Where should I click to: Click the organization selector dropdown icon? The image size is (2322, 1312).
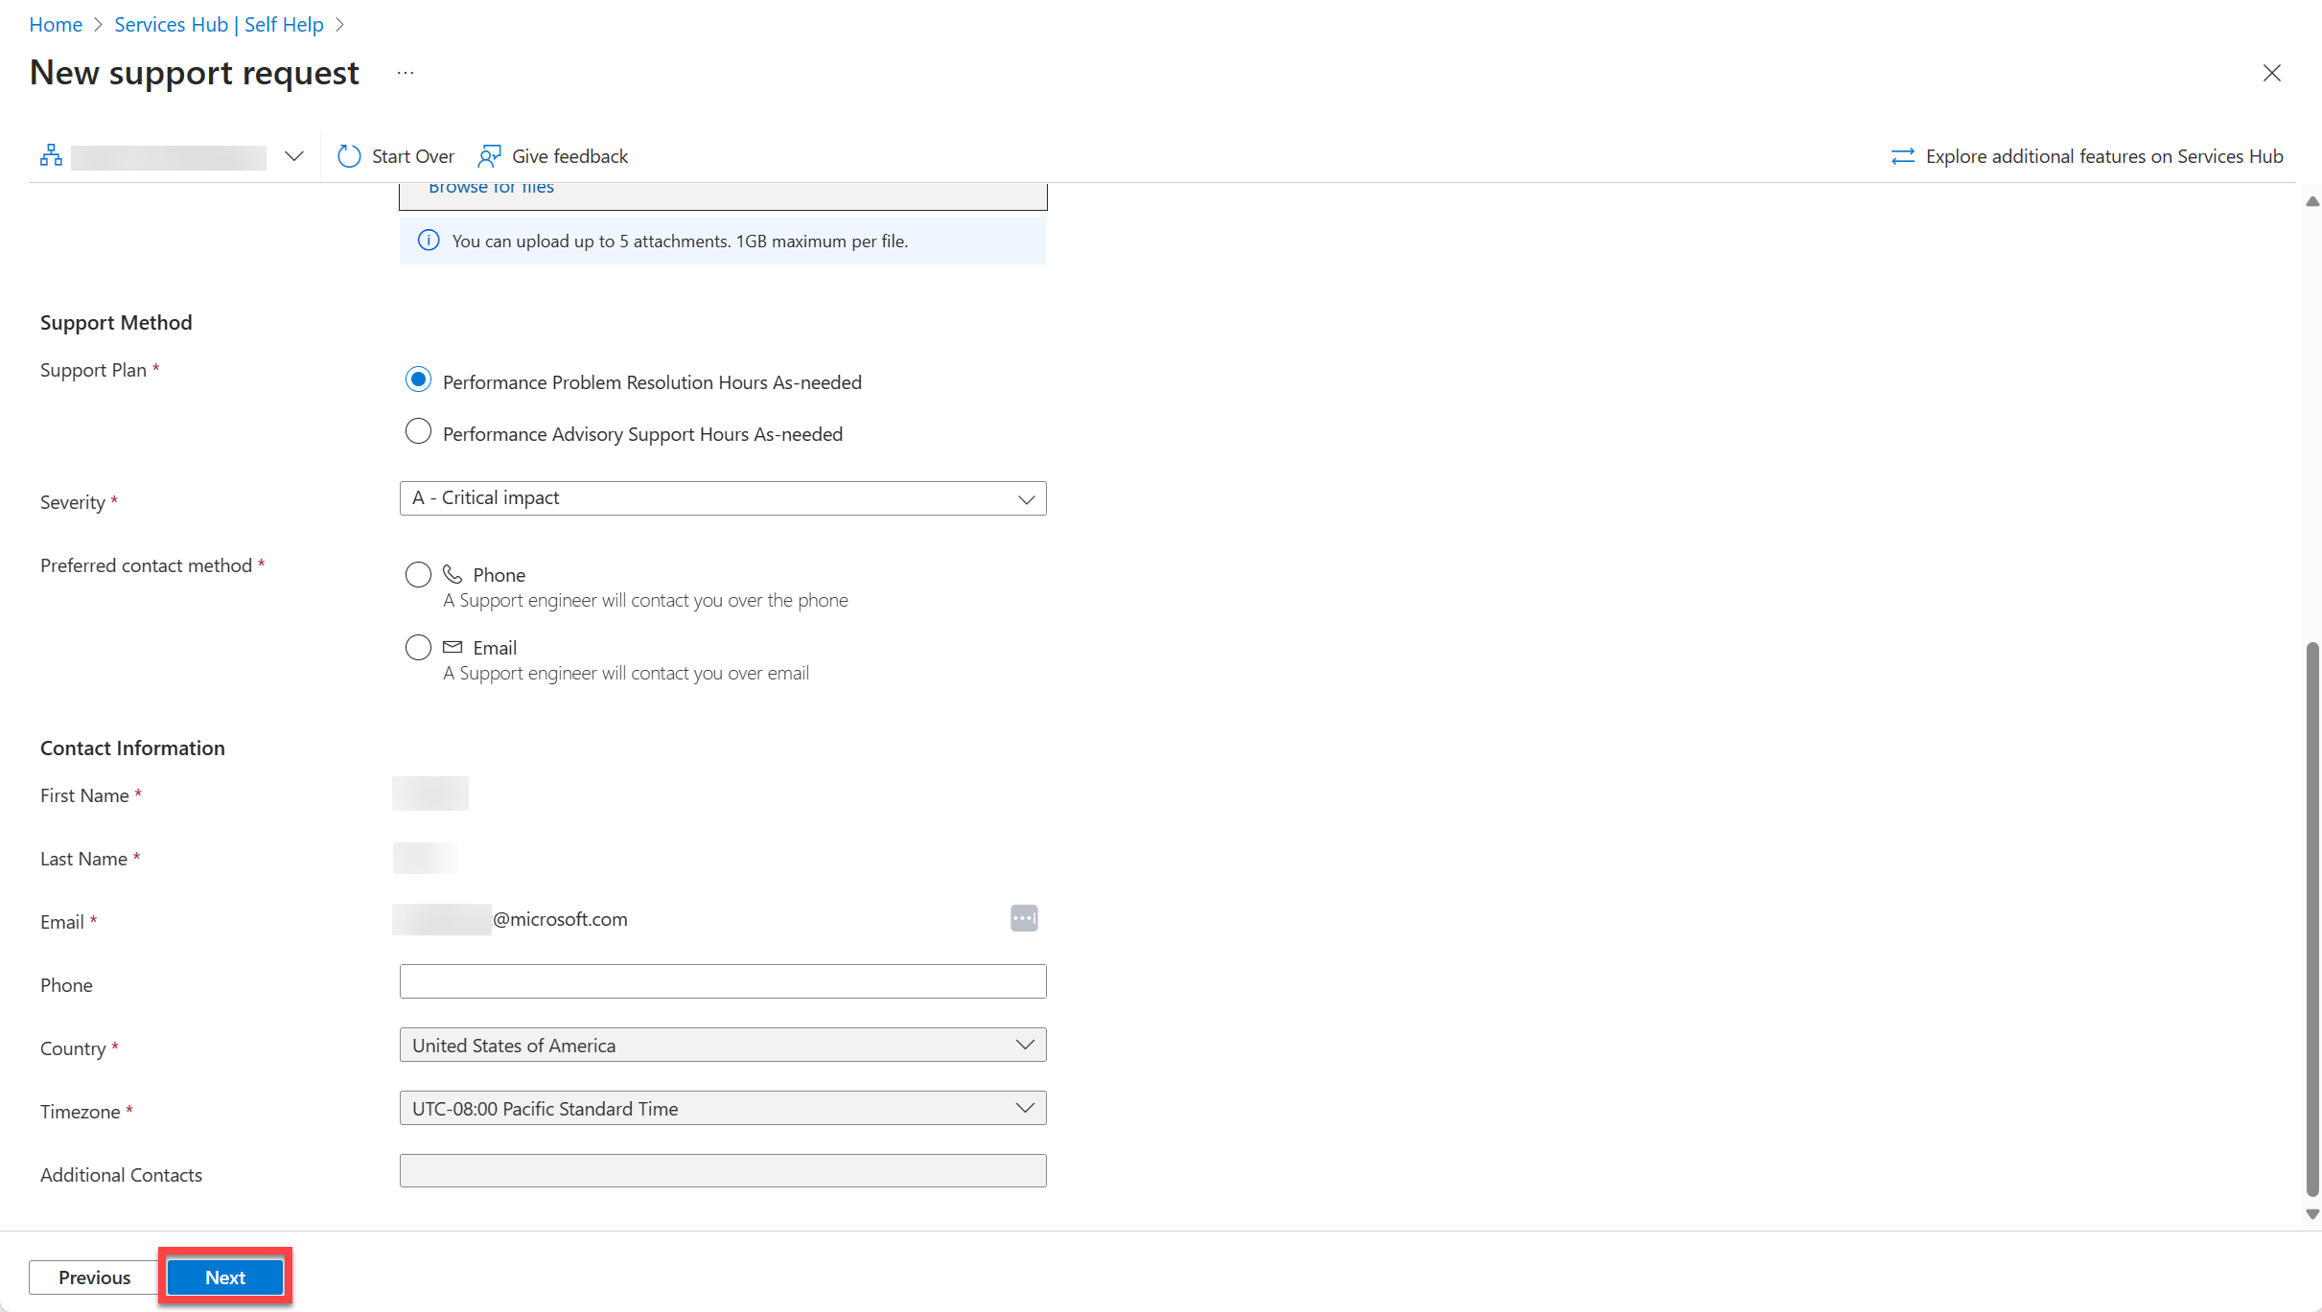291,154
